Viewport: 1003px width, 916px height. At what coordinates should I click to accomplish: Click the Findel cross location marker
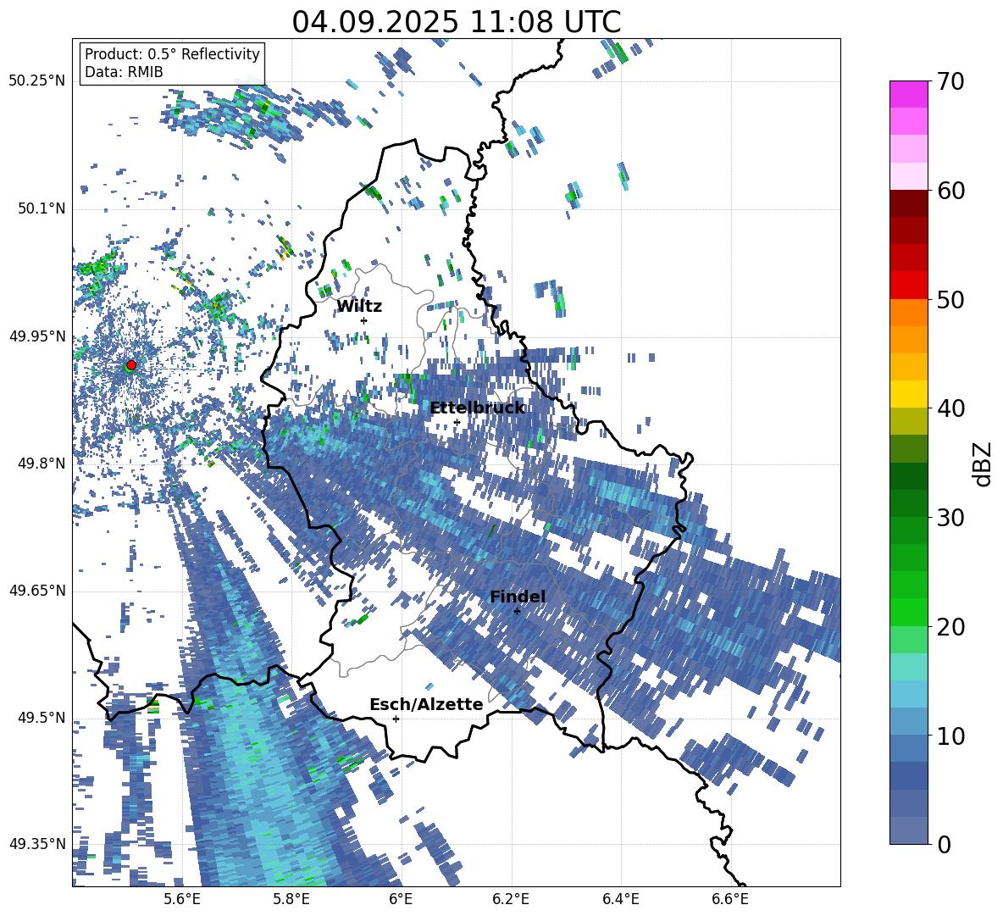coord(517,612)
